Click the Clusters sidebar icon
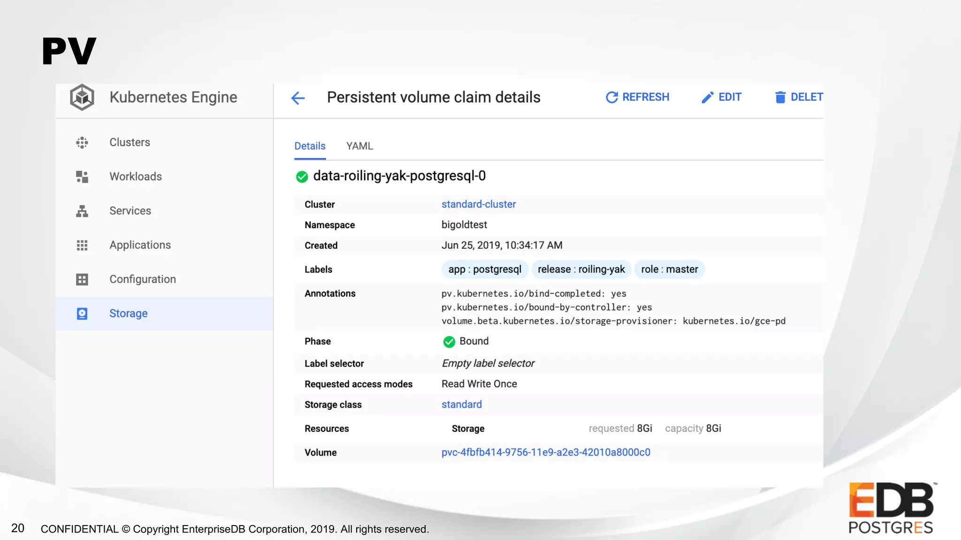 coord(82,142)
